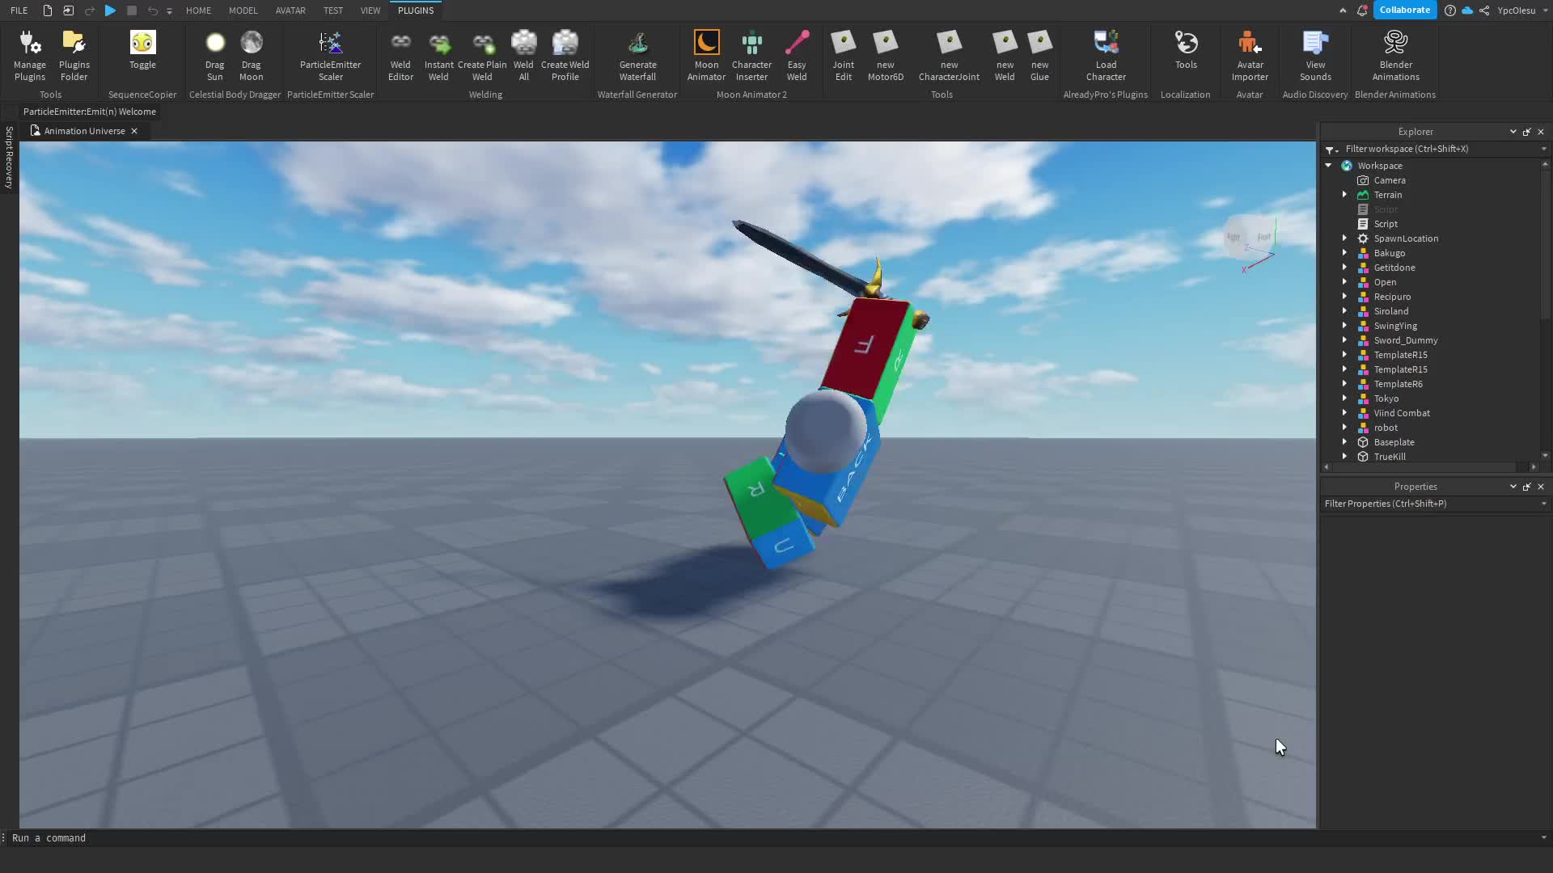This screenshot has height=873, width=1553.
Task: Switch to the MODEL ribbon tab
Action: click(243, 11)
